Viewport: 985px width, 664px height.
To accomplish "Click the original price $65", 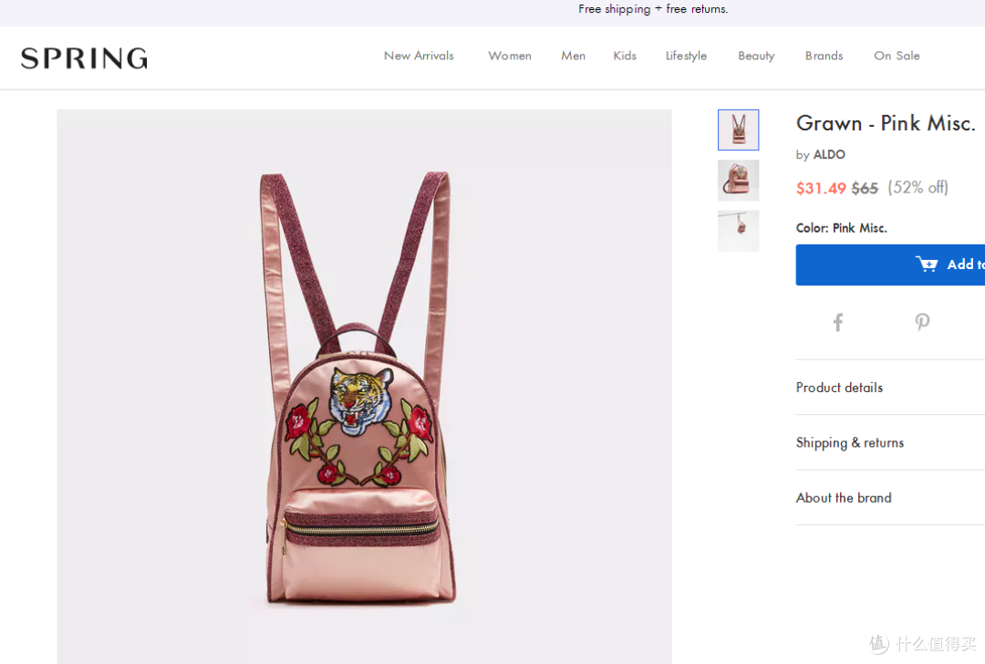I will (x=865, y=188).
